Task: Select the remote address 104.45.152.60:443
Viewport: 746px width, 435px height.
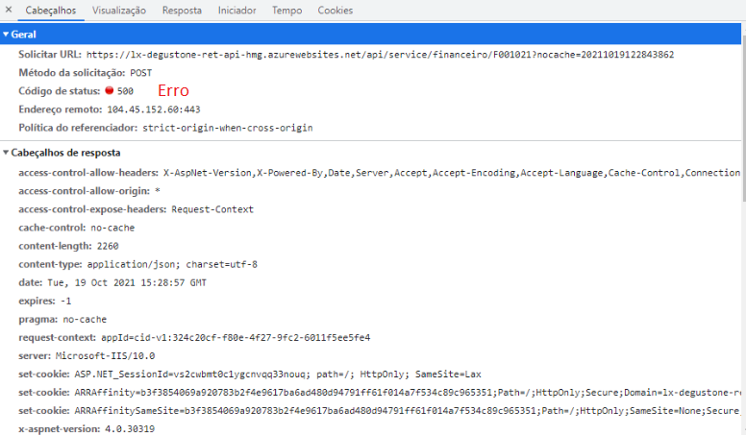Action: (146, 109)
